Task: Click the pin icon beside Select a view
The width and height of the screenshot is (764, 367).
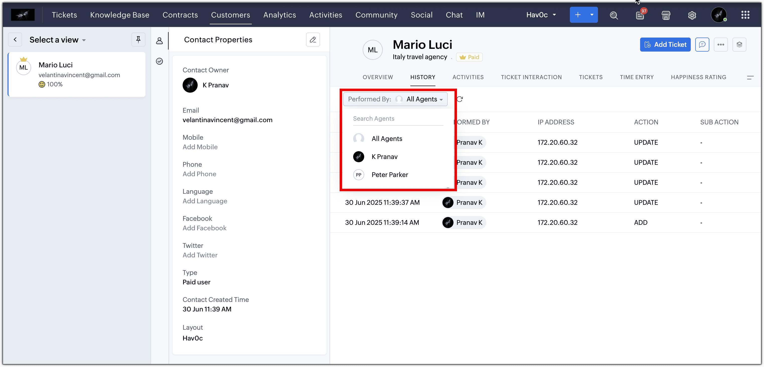Action: point(138,40)
